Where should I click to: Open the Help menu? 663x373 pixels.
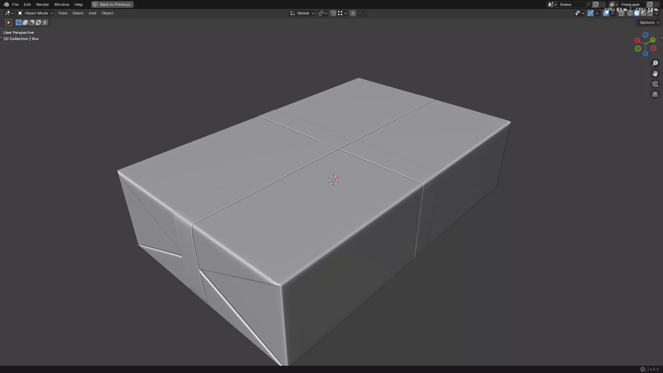tap(78, 4)
